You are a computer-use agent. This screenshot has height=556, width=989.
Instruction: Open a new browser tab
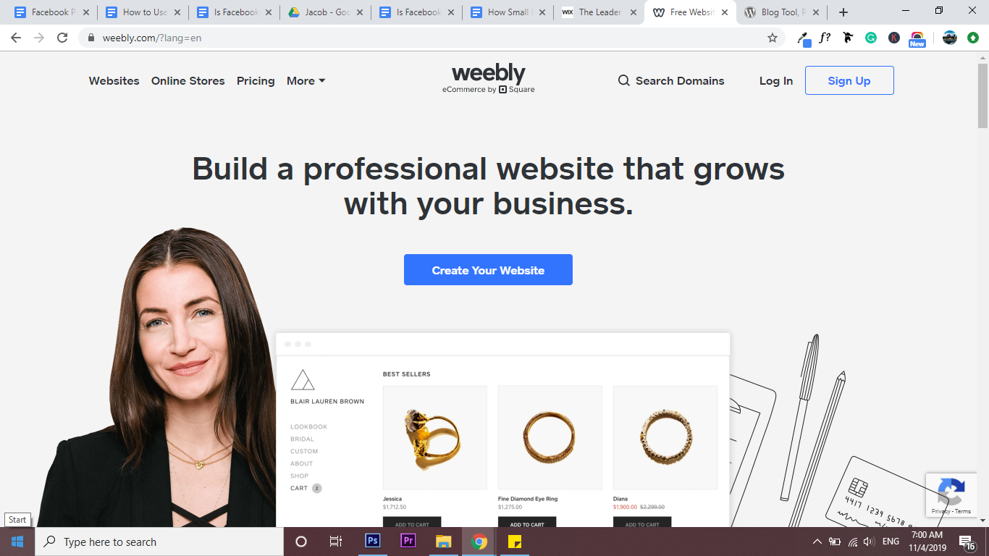843,12
